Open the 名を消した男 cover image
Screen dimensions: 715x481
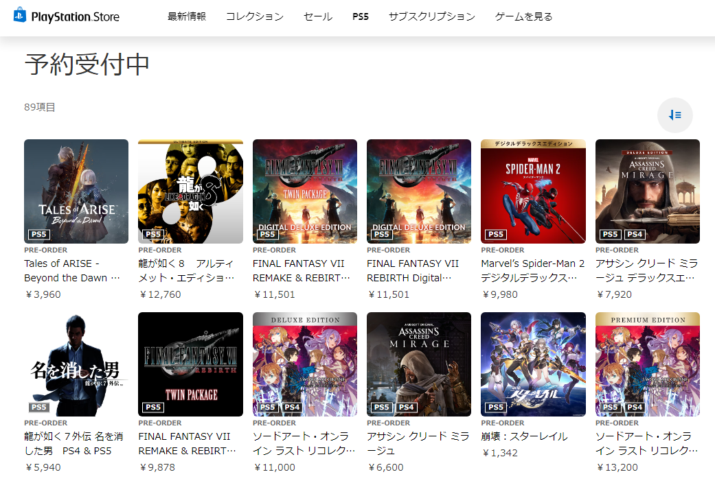pyautogui.click(x=76, y=364)
